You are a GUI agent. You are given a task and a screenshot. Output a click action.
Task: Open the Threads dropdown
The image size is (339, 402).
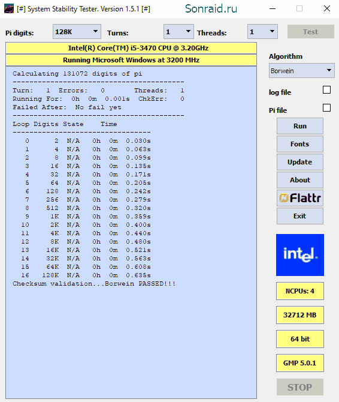click(262, 32)
